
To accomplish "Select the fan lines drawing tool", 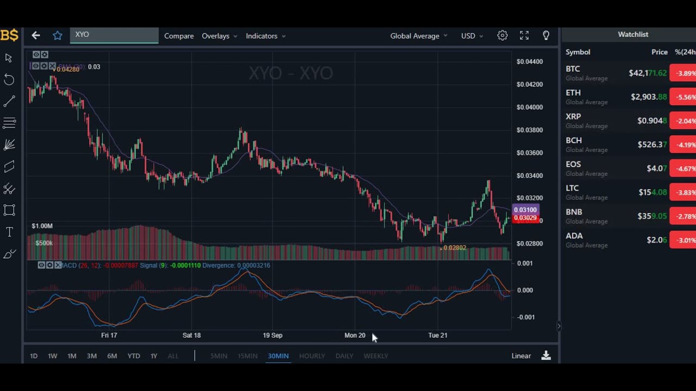I will coord(9,145).
